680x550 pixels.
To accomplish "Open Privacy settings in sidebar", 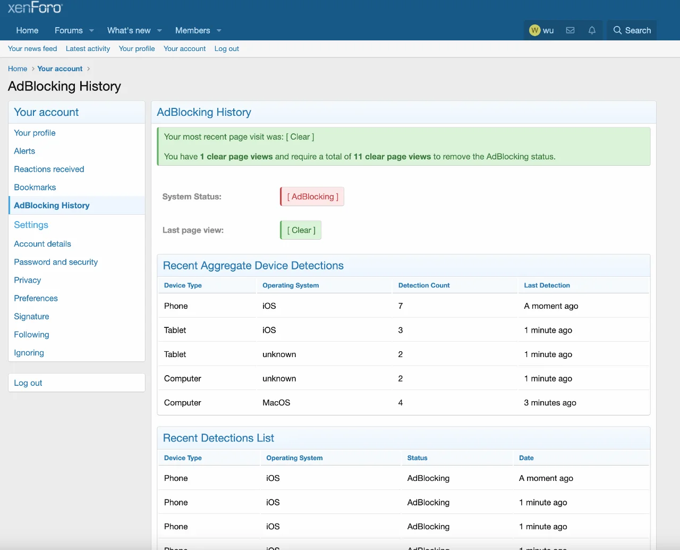I will click(x=28, y=280).
